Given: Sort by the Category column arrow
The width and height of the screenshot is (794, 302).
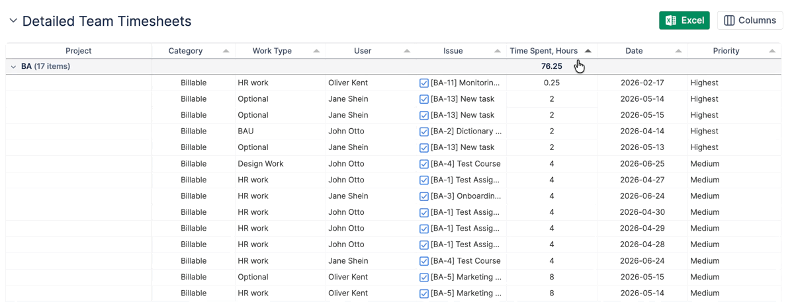Looking at the screenshot, I should [x=226, y=51].
